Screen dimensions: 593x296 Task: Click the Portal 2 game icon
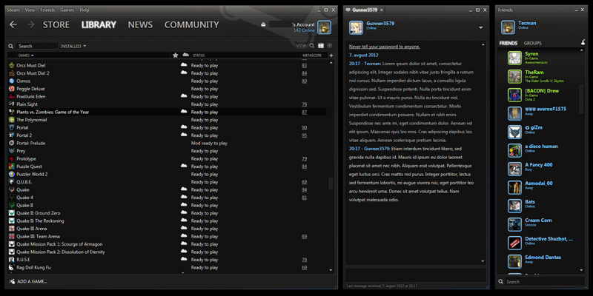[11, 135]
